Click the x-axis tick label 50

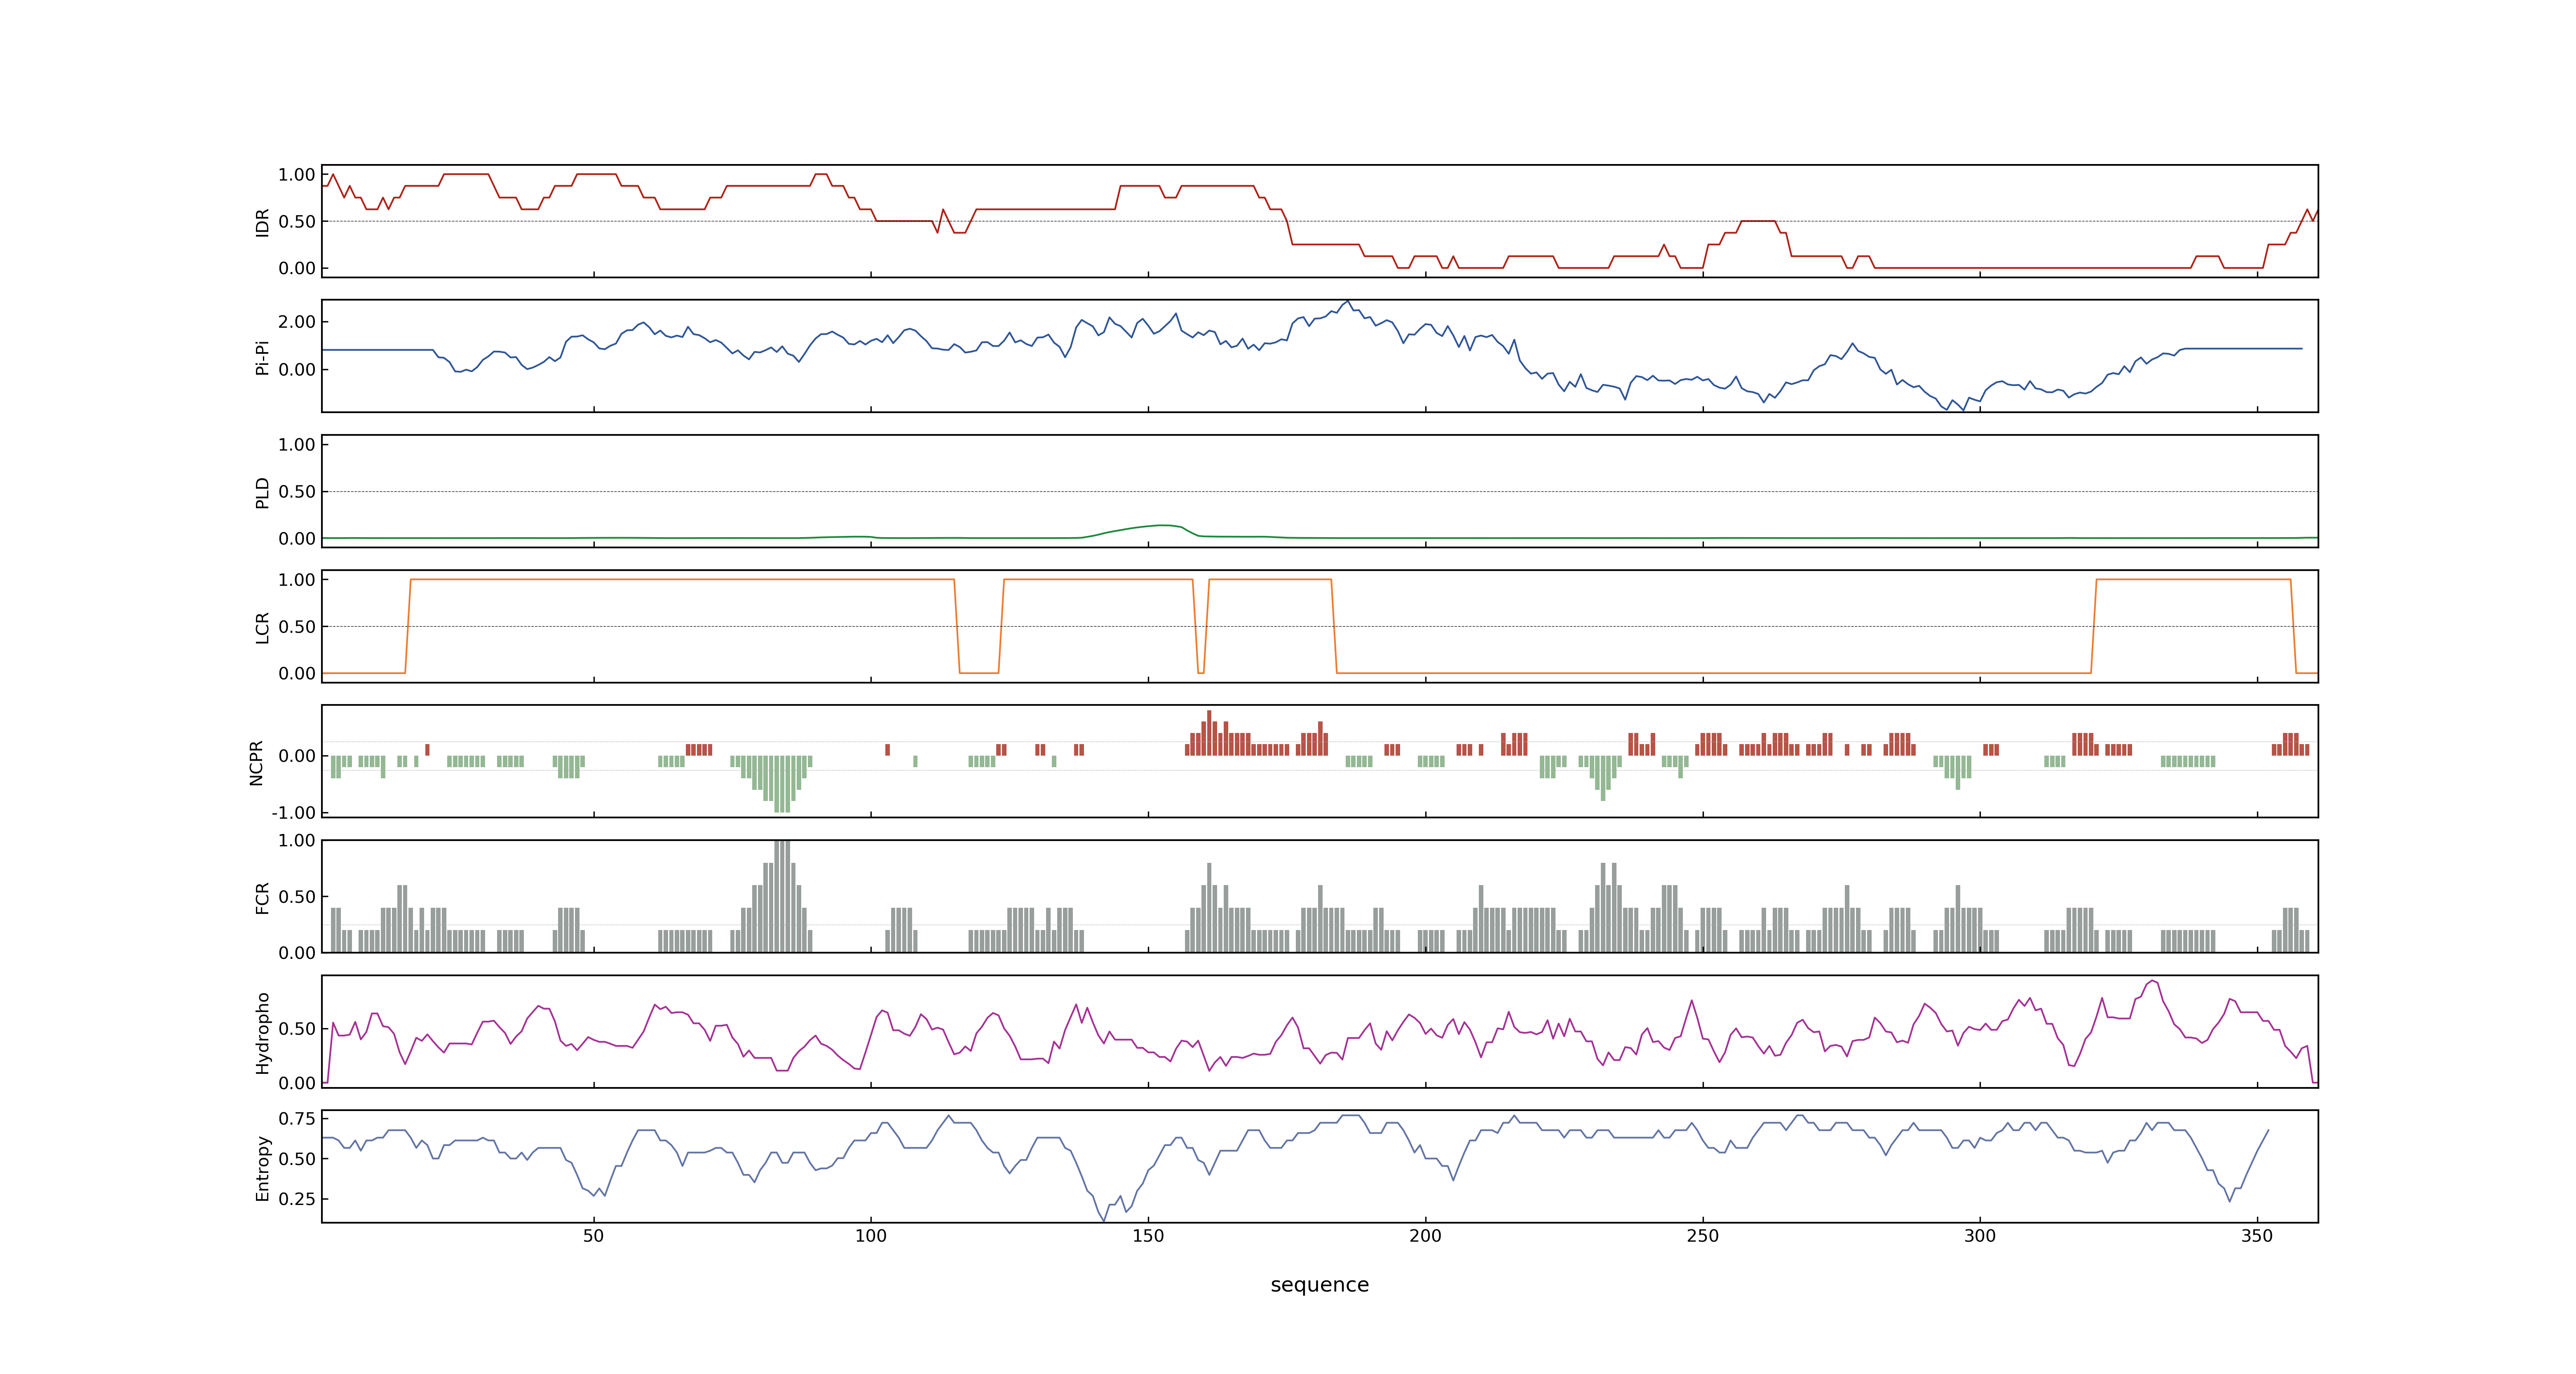[593, 1236]
